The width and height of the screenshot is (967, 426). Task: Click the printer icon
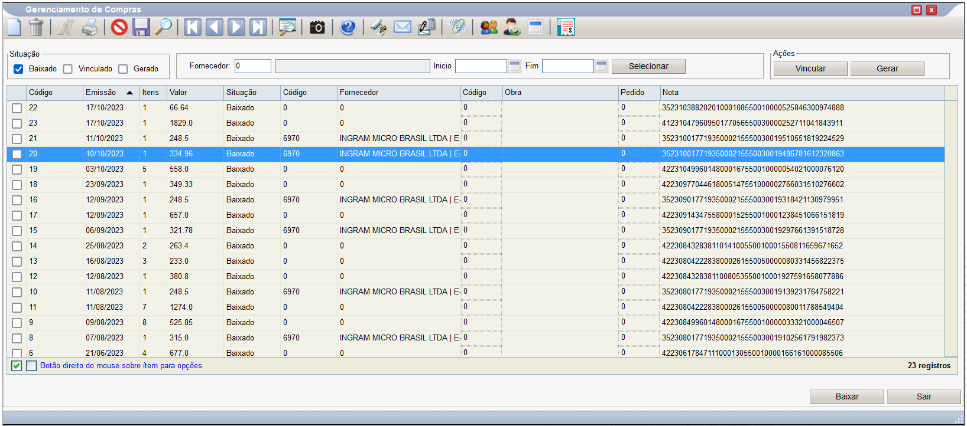click(x=89, y=27)
